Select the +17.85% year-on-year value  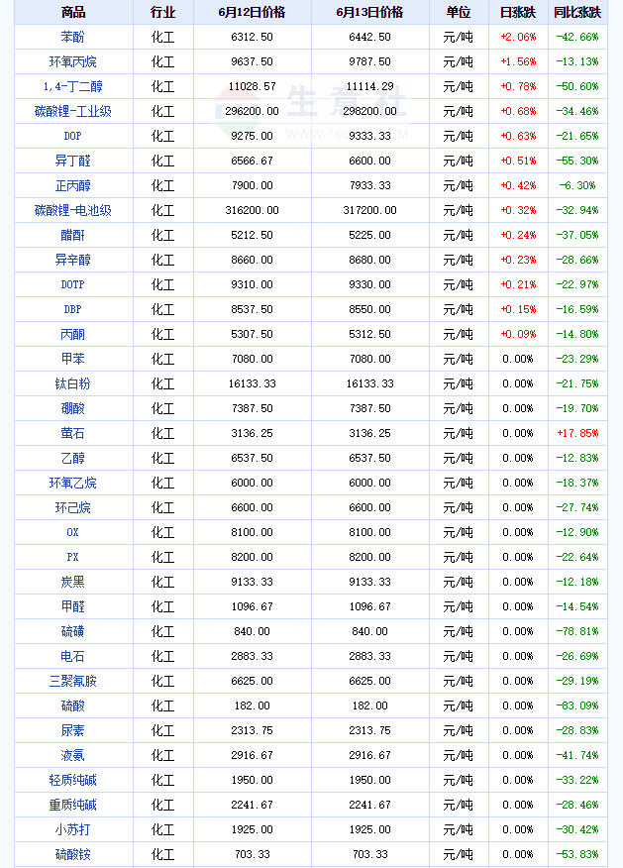[x=577, y=433]
